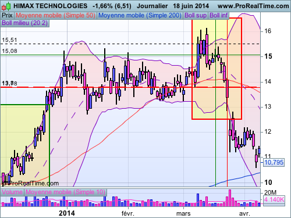Click the 4 140K volume value tag
The height and width of the screenshot is (218, 291).
click(274, 199)
